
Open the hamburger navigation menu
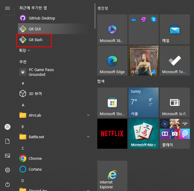click(x=8, y=8)
